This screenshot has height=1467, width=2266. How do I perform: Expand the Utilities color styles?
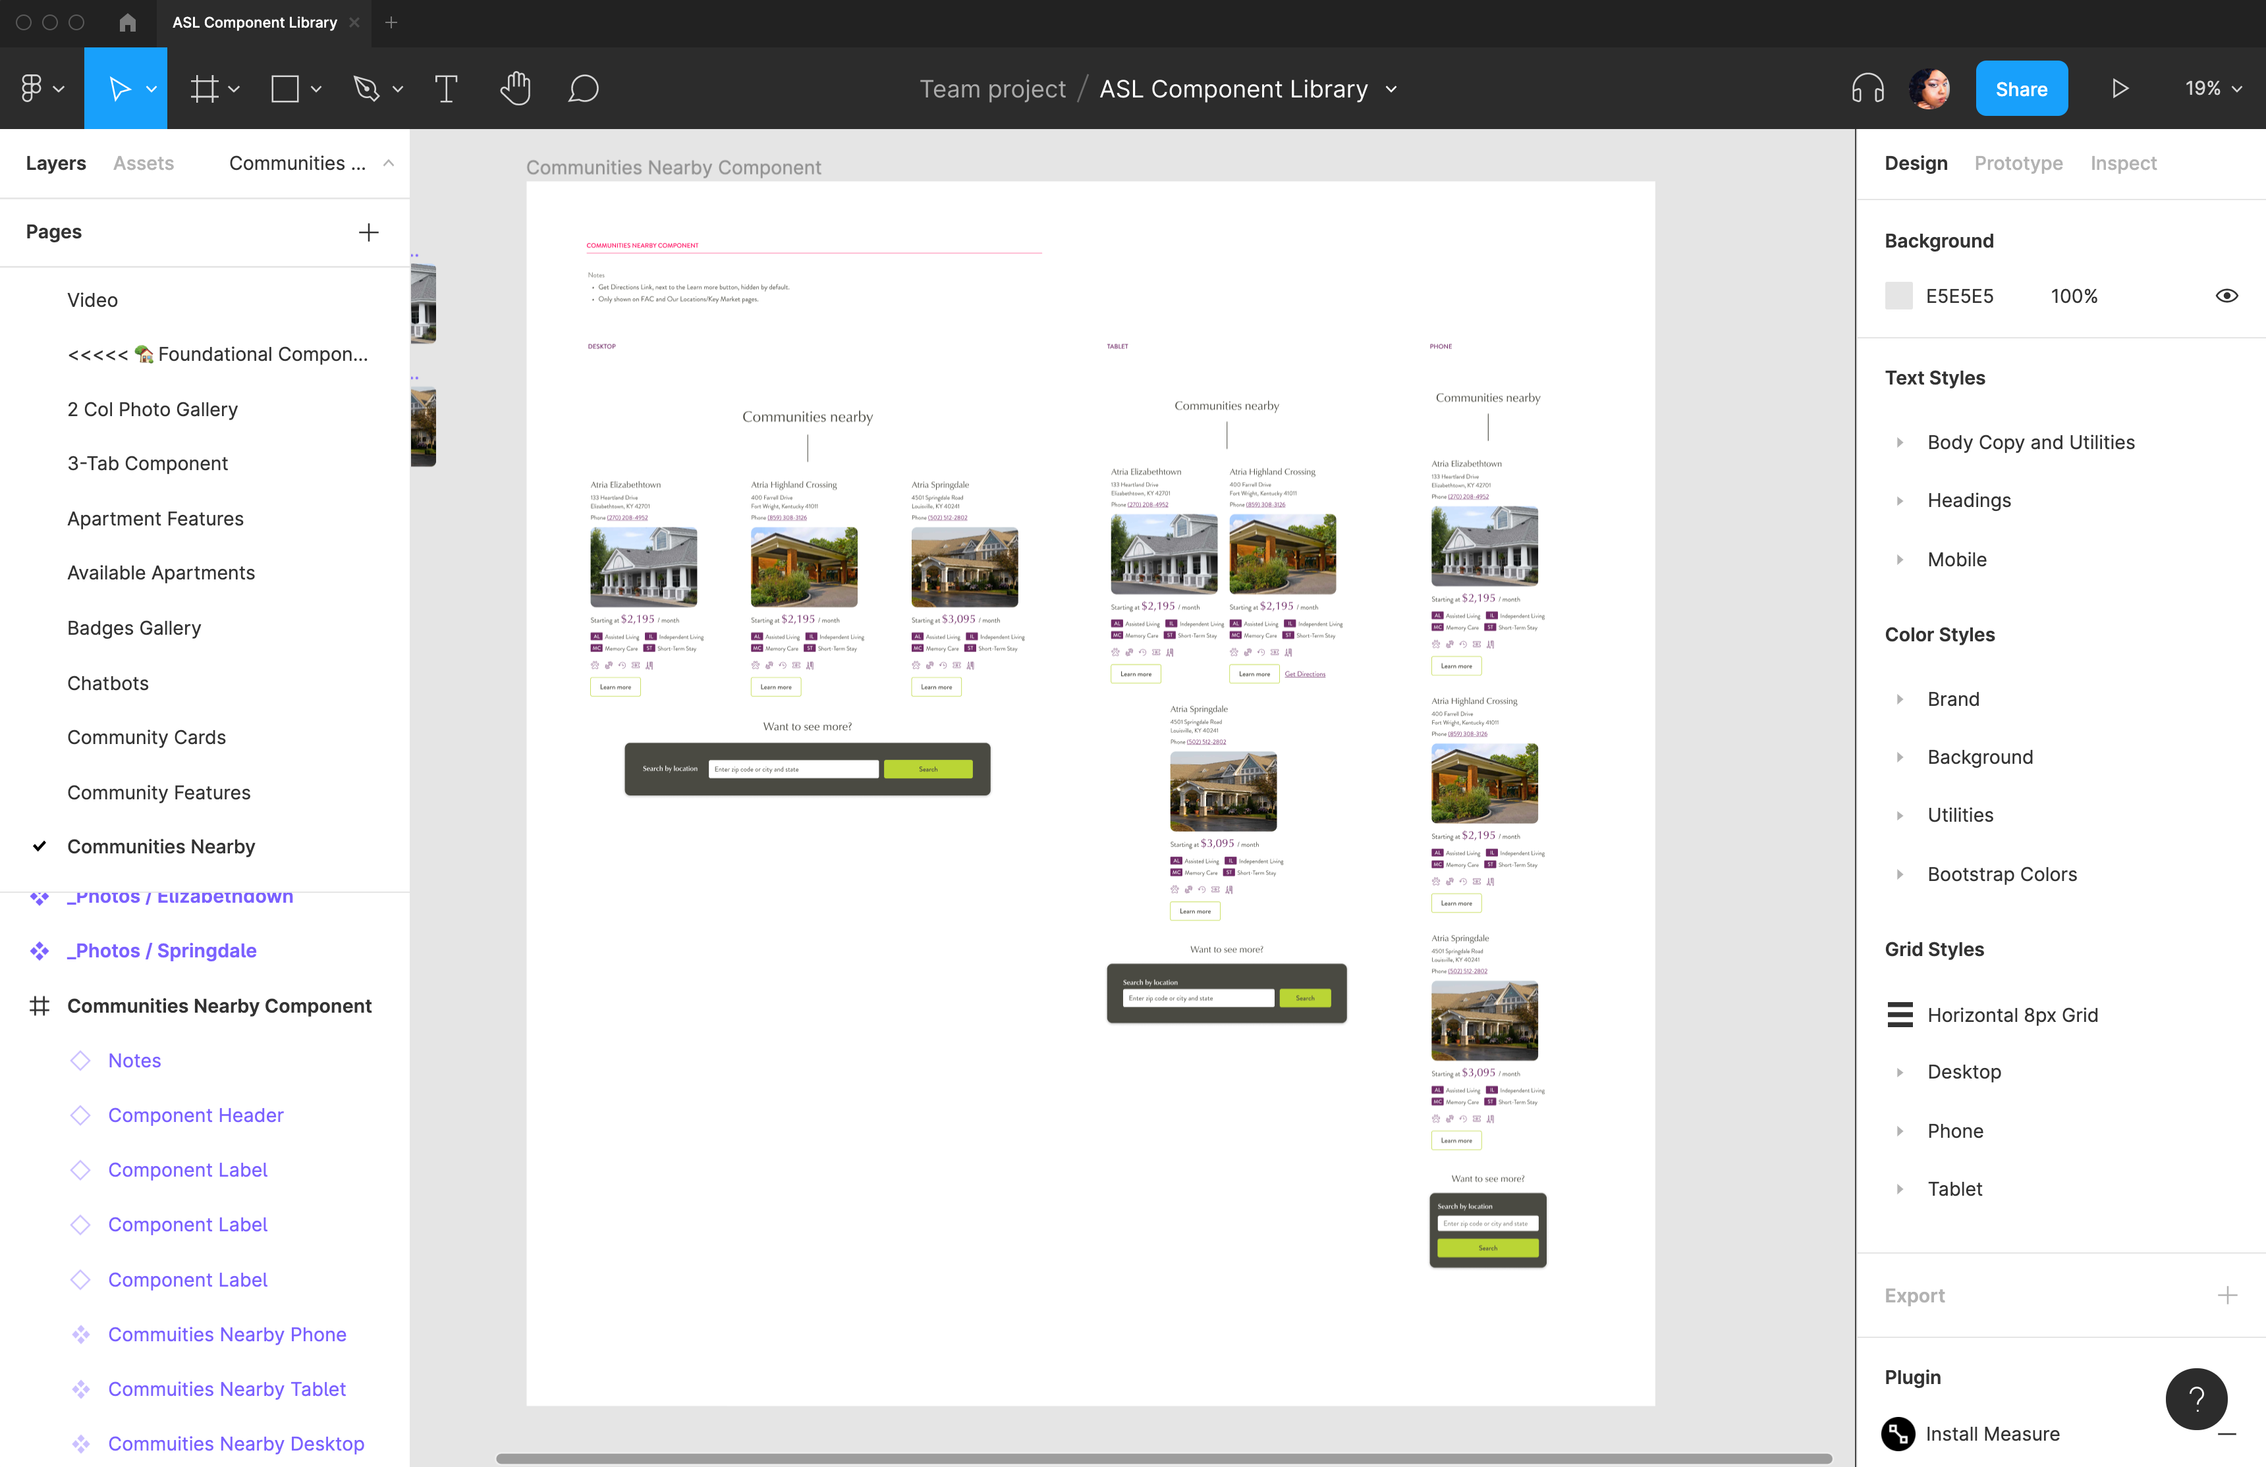pos(1900,815)
